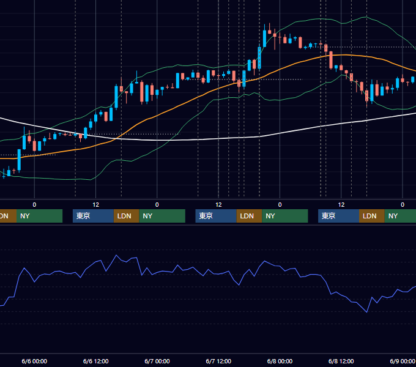
Task: Select the 東京 session block for 6/6
Action: coord(94,216)
